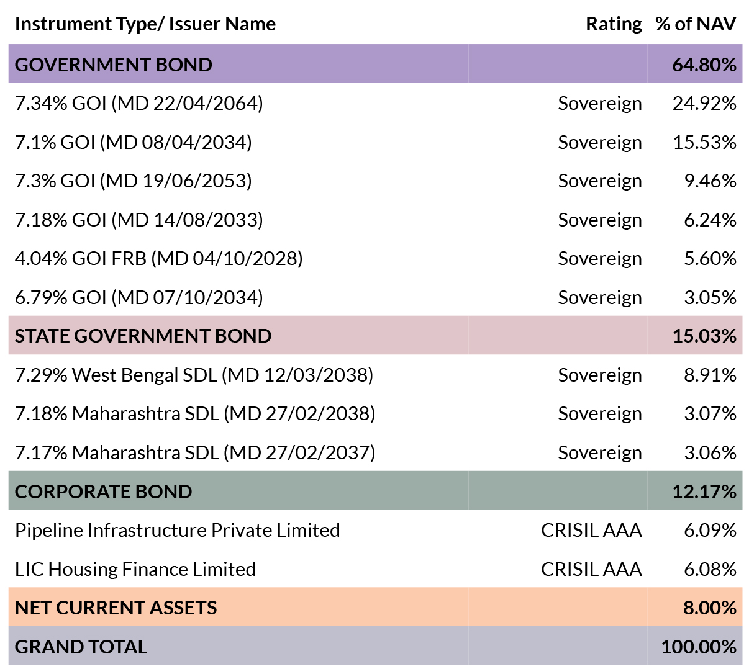The image size is (749, 669).
Task: Click the 3.05% NAV value
Action: click(x=710, y=297)
